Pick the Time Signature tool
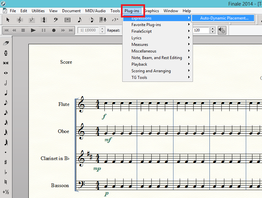Viewport: 262px width, 198px height. pyautogui.click(x=43, y=20)
